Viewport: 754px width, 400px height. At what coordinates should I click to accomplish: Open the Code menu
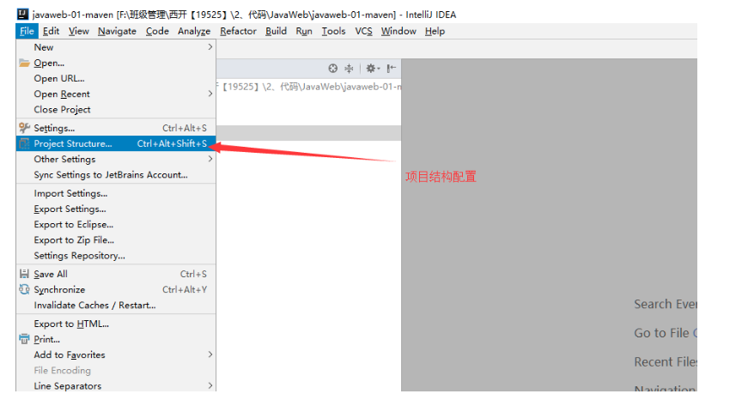(157, 31)
